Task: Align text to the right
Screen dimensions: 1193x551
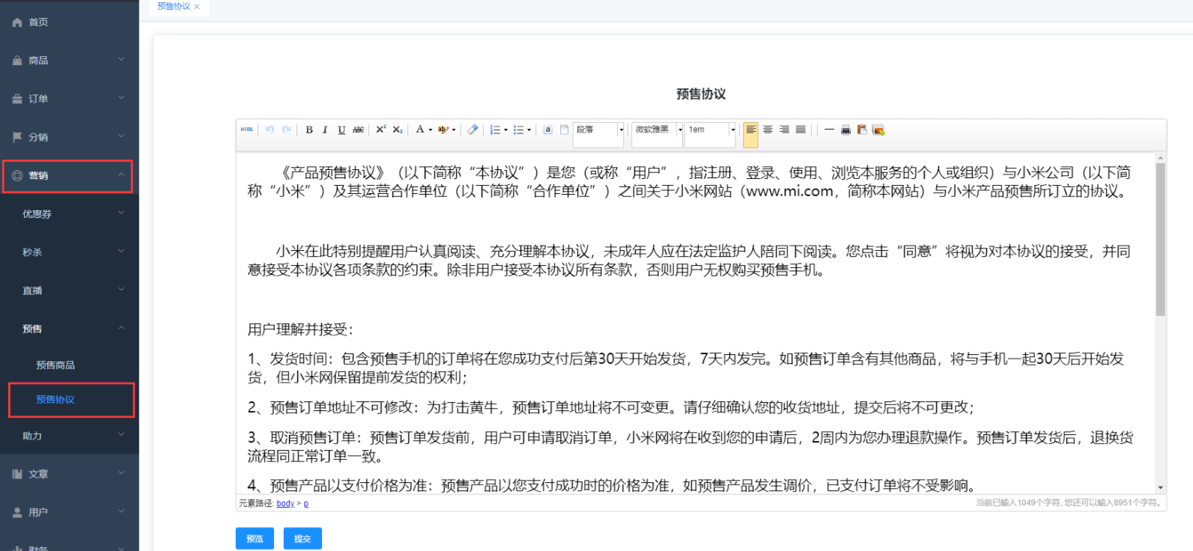Action: click(784, 130)
